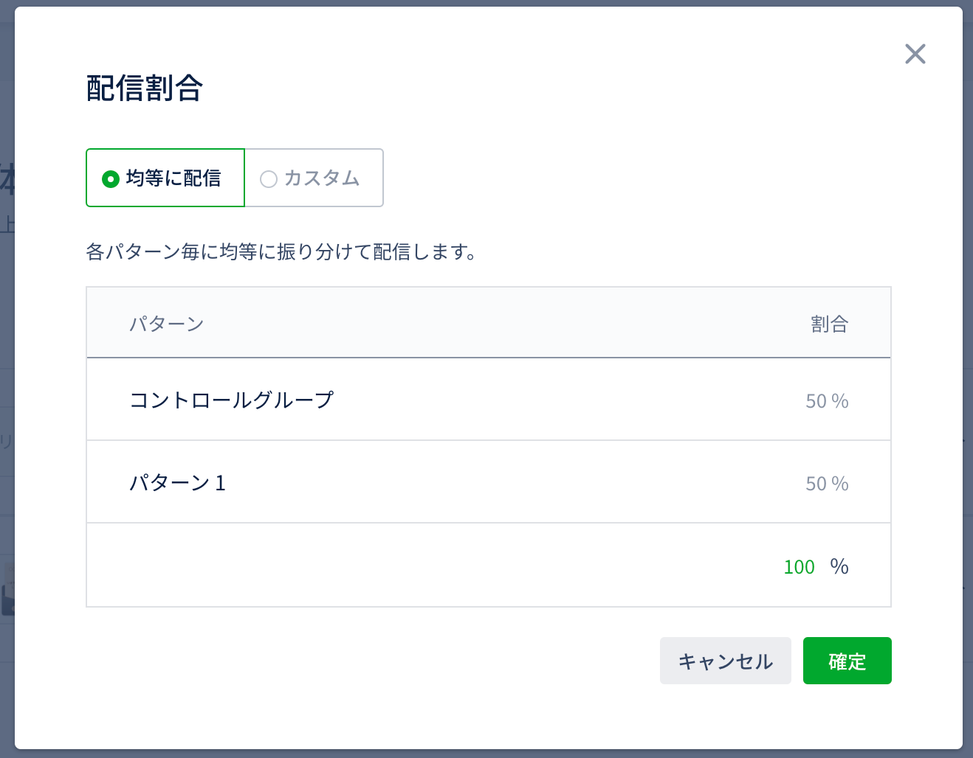The height and width of the screenshot is (758, 973).
Task: Click the 各パターン毎に均等に振り分けて description text
Action: point(281,252)
